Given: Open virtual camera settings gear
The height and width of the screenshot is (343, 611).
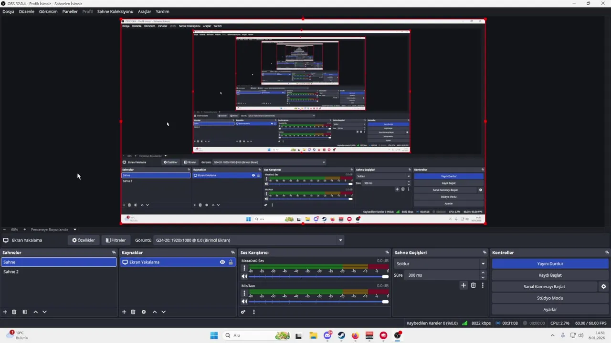Looking at the screenshot, I should 603,287.
